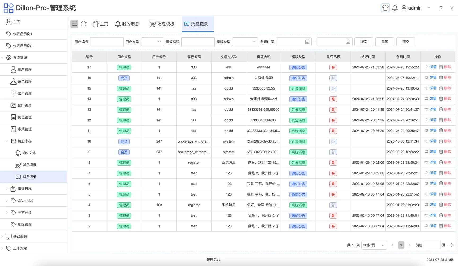Click the sidebar collapse menu icon

coord(74,24)
